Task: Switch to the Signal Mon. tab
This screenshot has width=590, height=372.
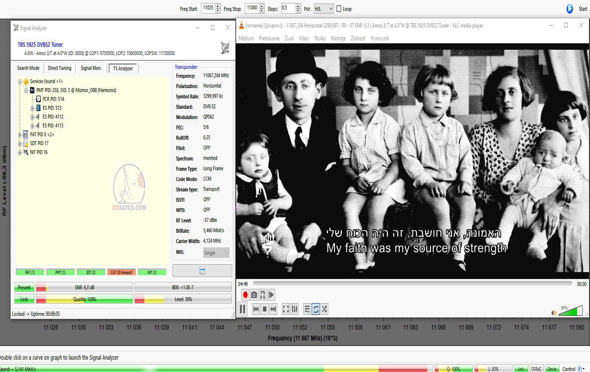Action: [91, 68]
